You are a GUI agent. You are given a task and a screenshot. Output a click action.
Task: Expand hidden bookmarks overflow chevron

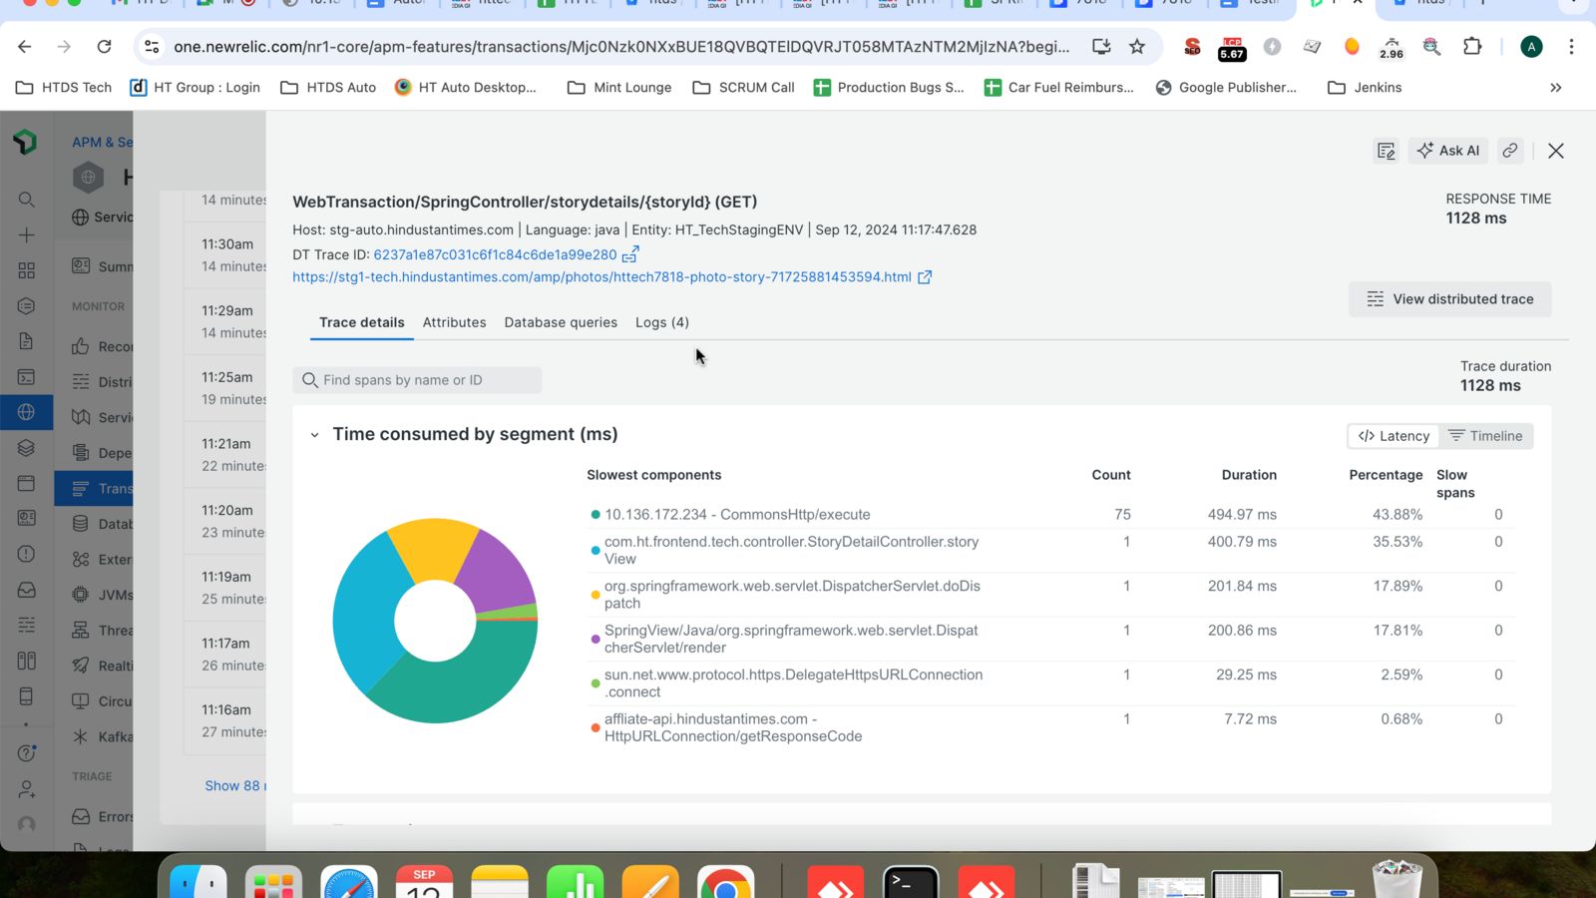point(1555,88)
